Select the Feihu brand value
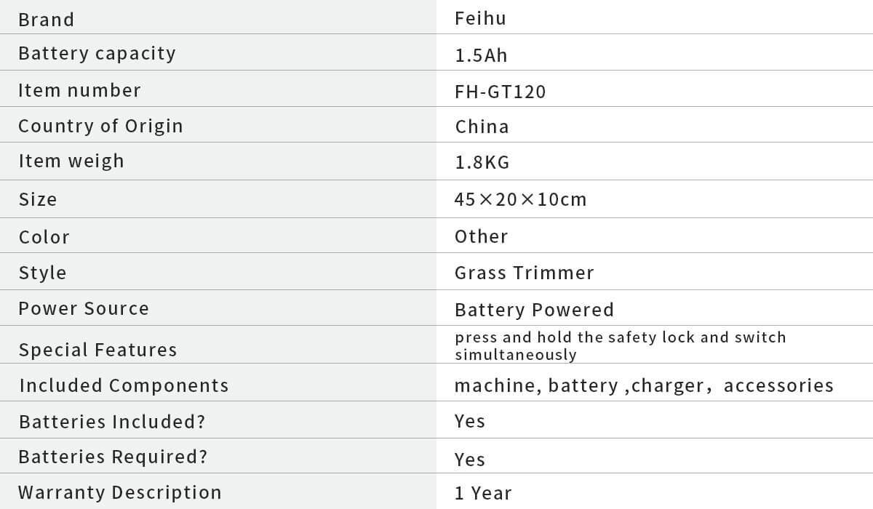This screenshot has width=873, height=509. click(x=480, y=18)
